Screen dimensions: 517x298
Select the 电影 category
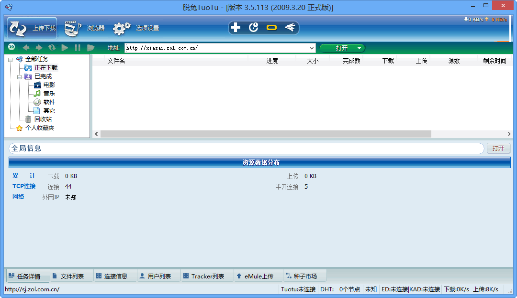click(49, 85)
